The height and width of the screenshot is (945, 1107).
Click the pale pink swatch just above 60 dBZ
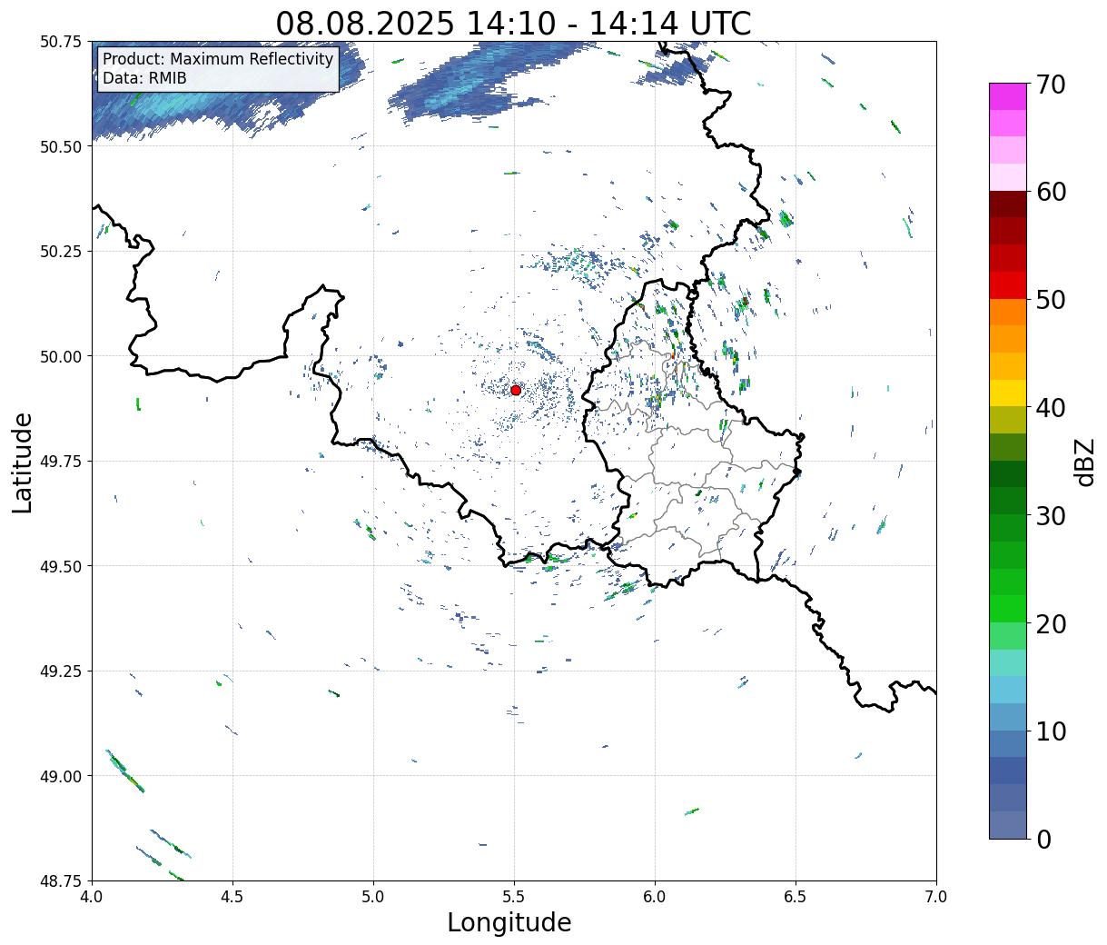click(1008, 177)
